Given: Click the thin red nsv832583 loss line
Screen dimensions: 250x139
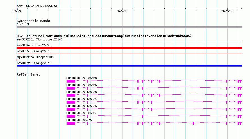Looking at the screenshot, I should [129, 54].
